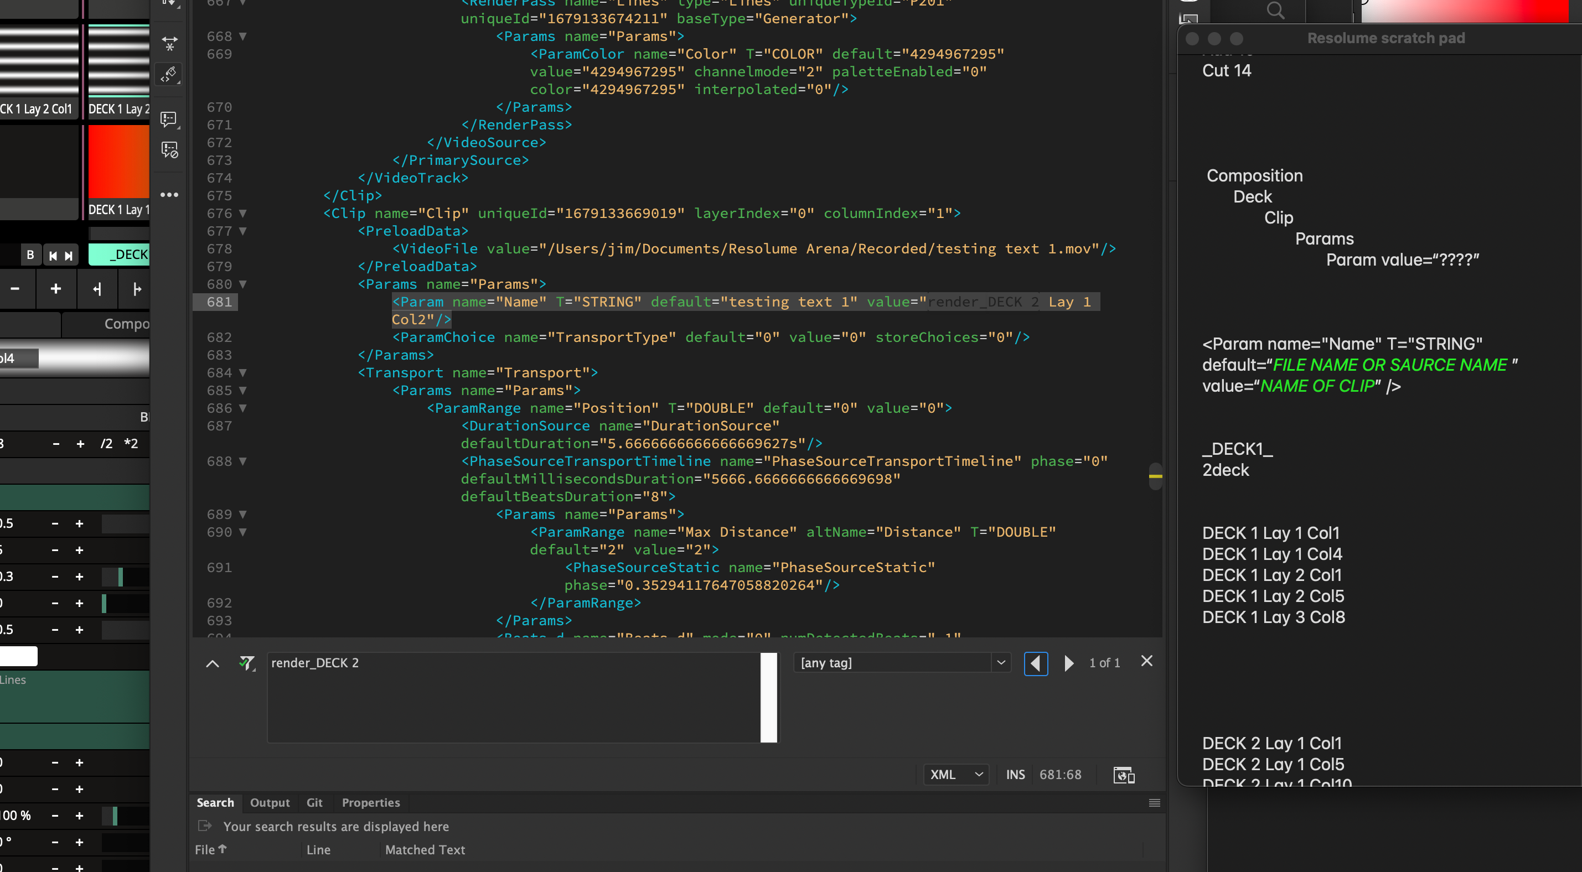The image size is (1582, 872).
Task: Switch to the Git tab
Action: [x=314, y=803]
